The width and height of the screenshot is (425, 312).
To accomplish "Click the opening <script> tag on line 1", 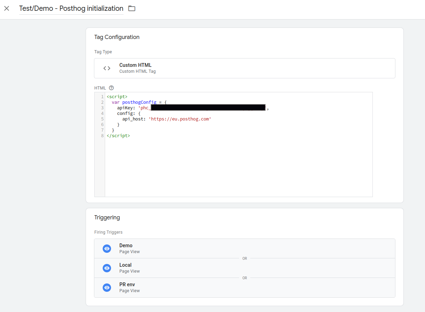I will click(x=117, y=97).
